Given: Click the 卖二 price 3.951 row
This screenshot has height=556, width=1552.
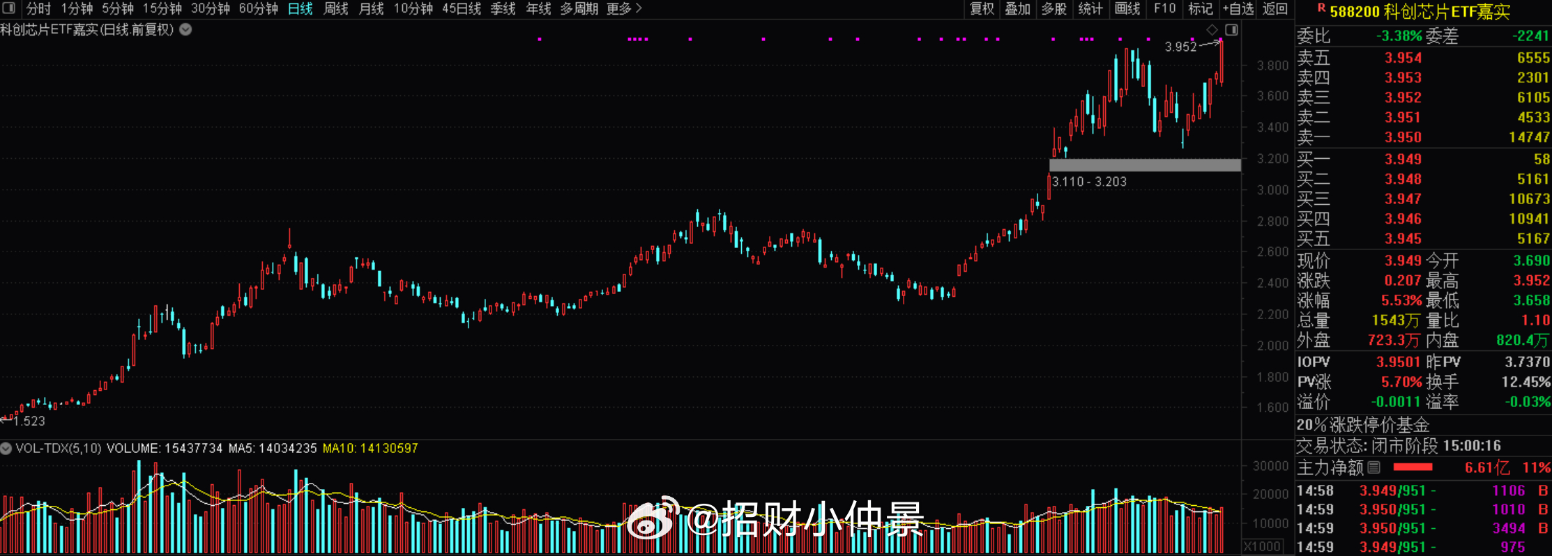Looking at the screenshot, I should (1423, 117).
